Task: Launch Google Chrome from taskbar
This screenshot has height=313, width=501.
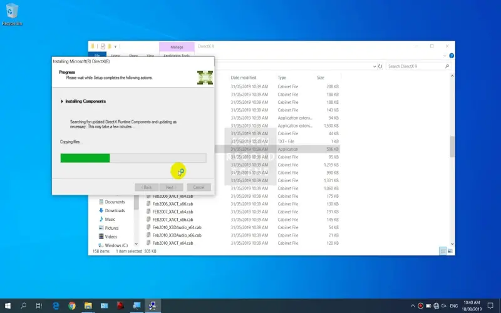Action: (72, 305)
